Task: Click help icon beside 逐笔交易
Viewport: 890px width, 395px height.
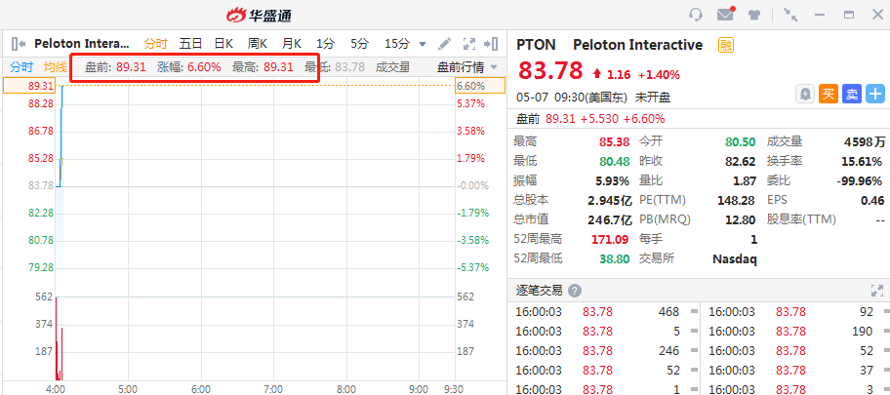Action: (575, 291)
